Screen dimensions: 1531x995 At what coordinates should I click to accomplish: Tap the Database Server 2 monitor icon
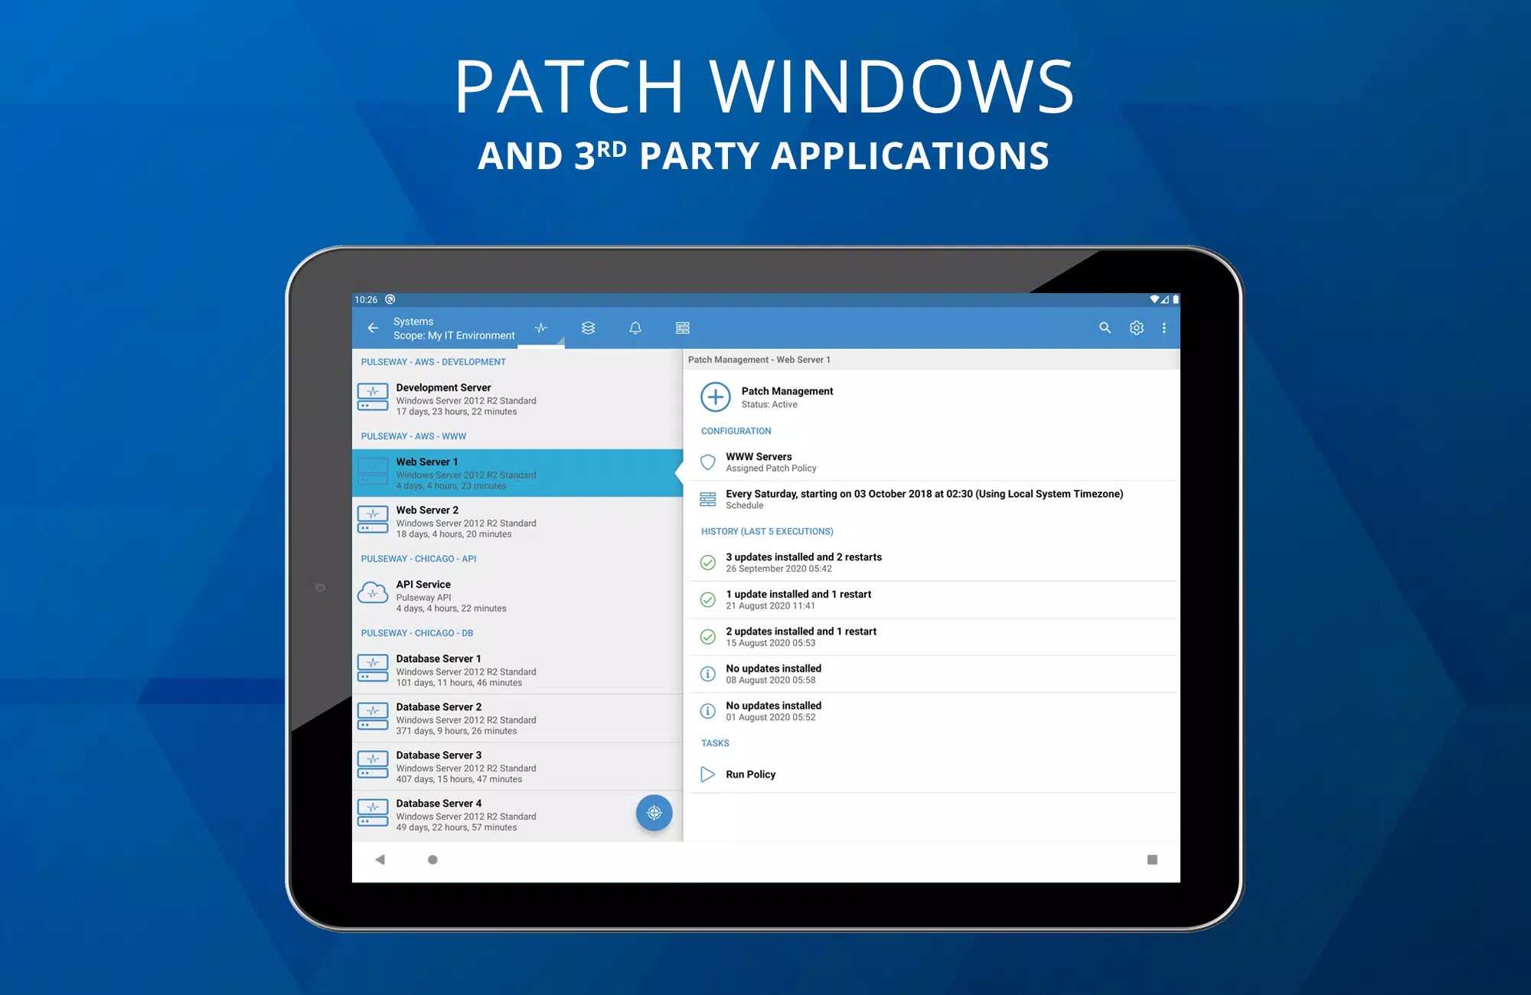373,717
